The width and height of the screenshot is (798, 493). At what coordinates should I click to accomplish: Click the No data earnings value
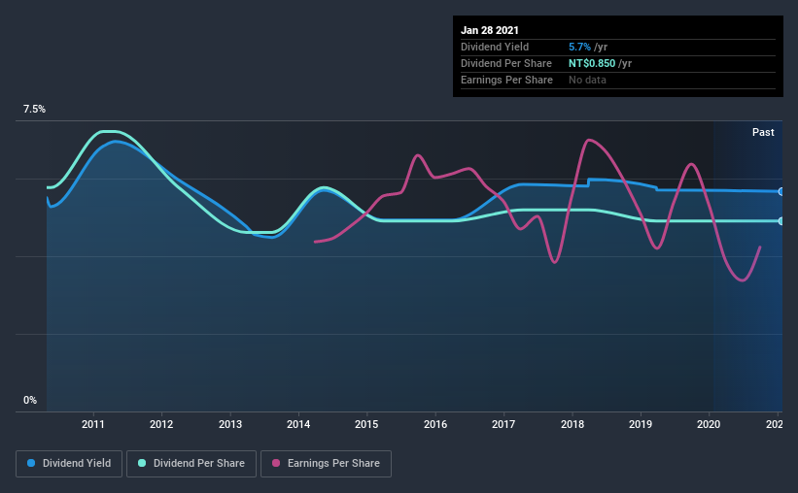[x=587, y=80]
